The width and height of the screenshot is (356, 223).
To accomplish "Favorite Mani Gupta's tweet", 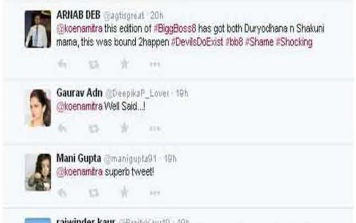I will pos(125,192).
